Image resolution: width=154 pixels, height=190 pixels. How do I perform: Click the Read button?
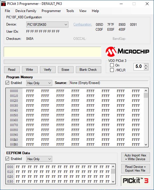(12, 70)
